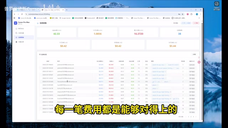Click the pink floating circle icon beside table
The height and width of the screenshot is (128, 228).
(199, 62)
